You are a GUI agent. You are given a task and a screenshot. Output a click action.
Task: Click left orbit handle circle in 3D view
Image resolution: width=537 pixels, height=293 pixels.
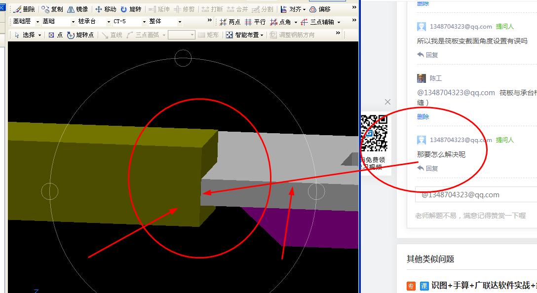click(50, 191)
